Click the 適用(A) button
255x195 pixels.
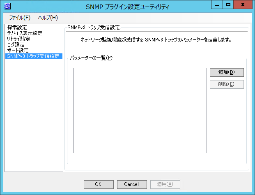click(x=165, y=184)
